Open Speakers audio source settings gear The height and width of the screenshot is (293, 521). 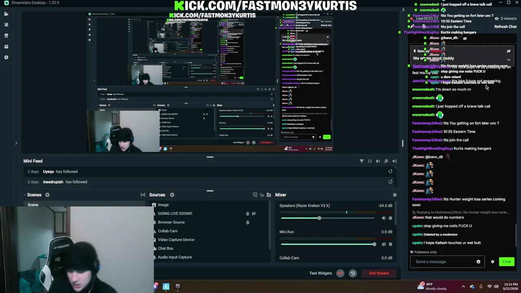coord(390,218)
